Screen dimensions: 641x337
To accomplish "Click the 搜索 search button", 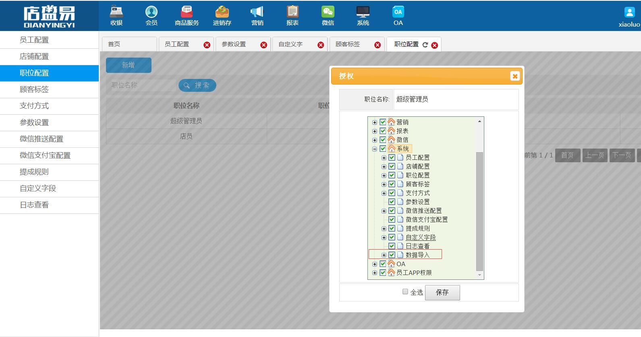I will click(197, 85).
